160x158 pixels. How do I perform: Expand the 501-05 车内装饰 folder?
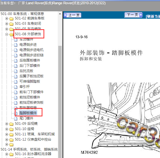[7, 29]
